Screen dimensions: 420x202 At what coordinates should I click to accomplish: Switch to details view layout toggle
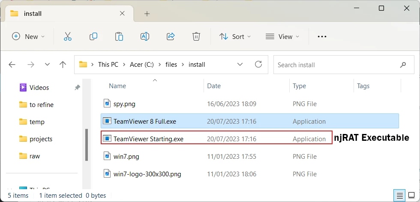pyautogui.click(x=399, y=196)
